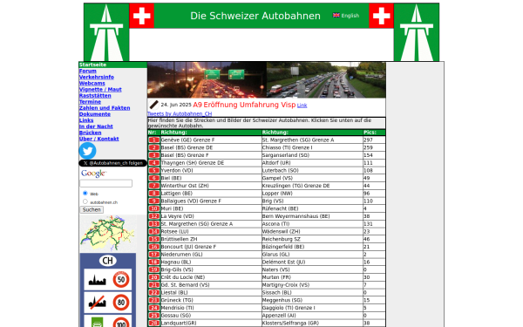Viewport: 523px width, 327px height.
Task: Select the autobahnen.ch search radio button
Action: [x=85, y=201]
